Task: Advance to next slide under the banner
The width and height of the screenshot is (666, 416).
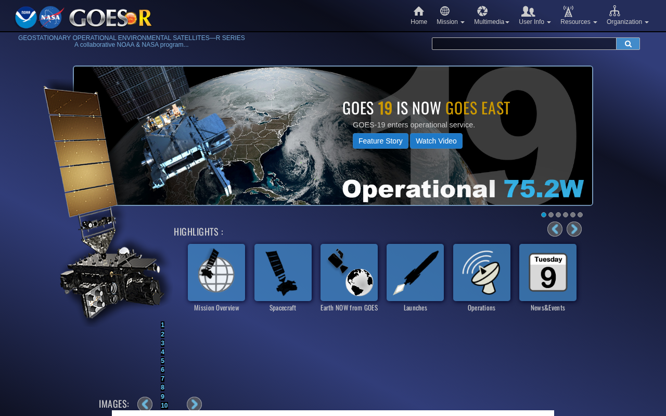Action: point(574,229)
